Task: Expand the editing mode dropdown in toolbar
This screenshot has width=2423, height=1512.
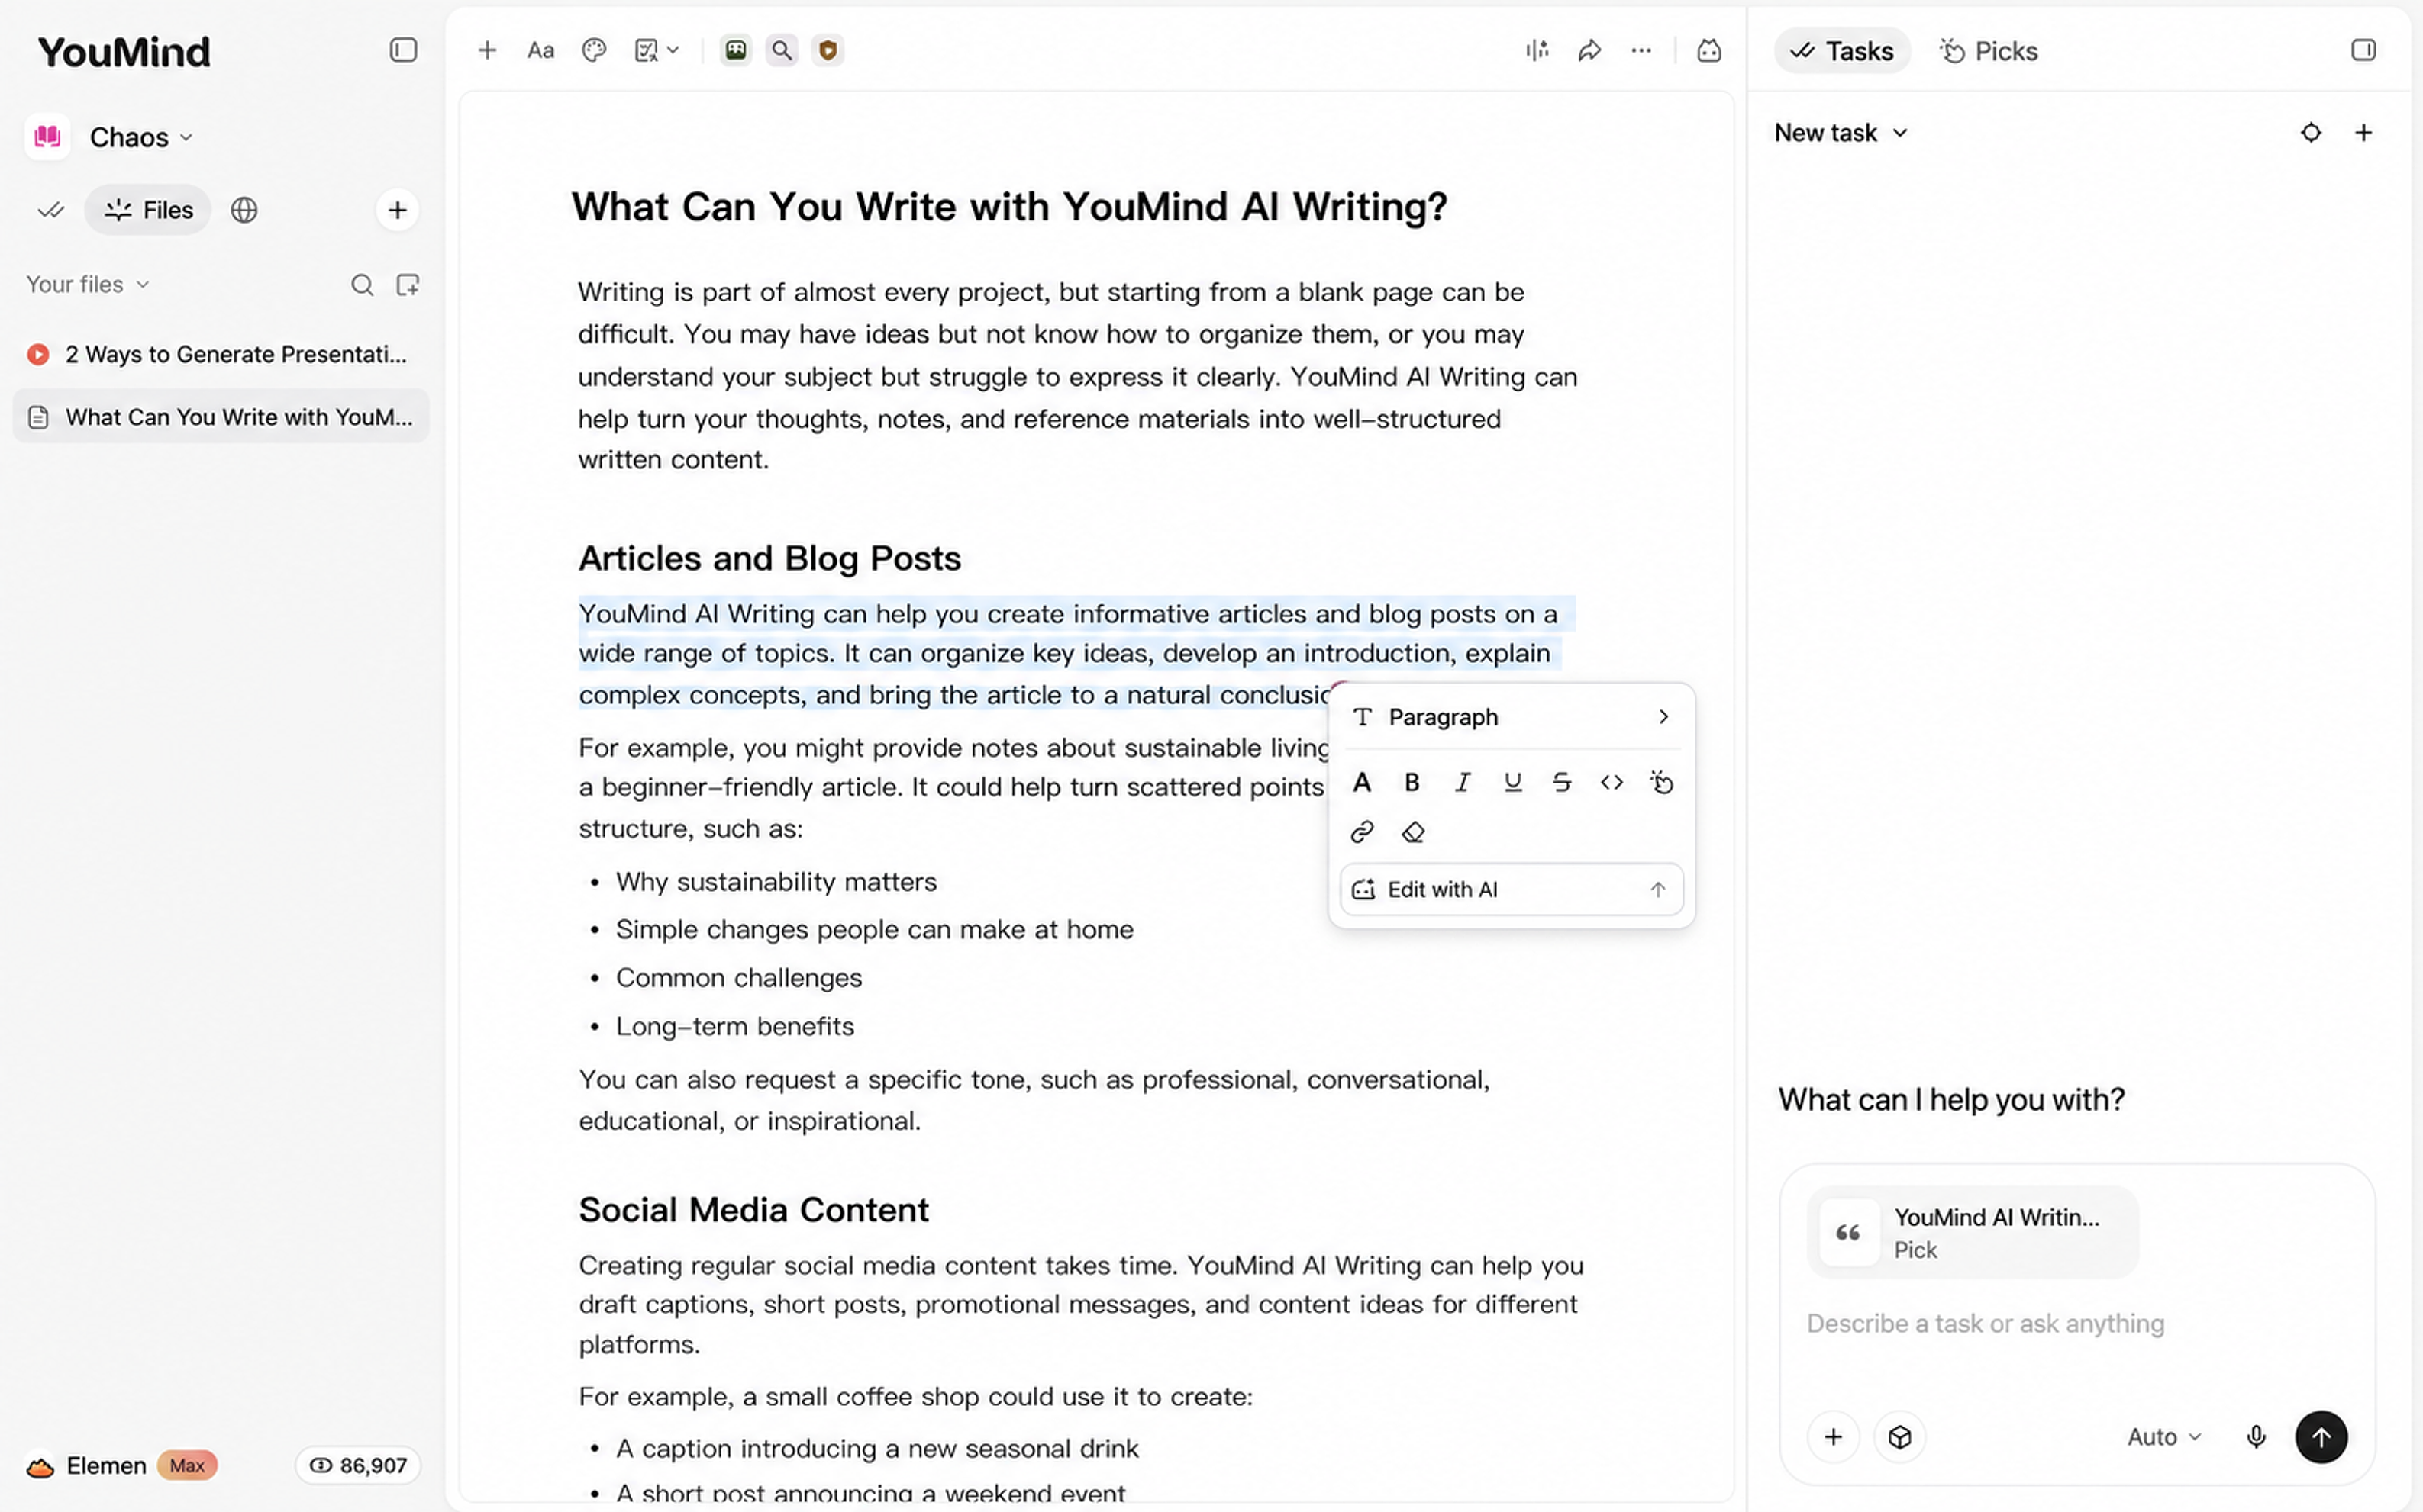Action: 657,50
